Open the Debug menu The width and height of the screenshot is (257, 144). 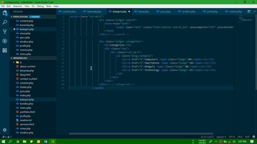coord(40,6)
